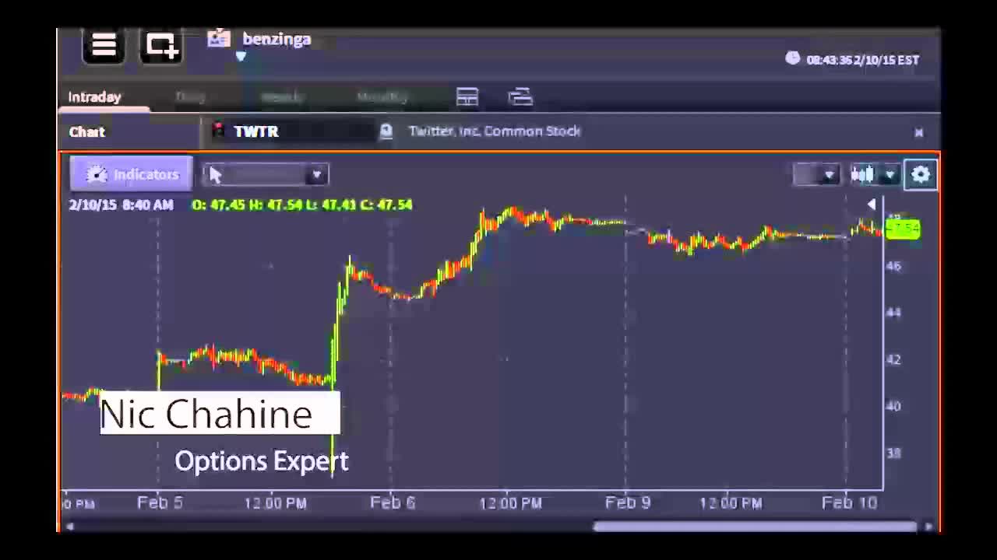Click the left arrow above price axis

click(x=871, y=205)
